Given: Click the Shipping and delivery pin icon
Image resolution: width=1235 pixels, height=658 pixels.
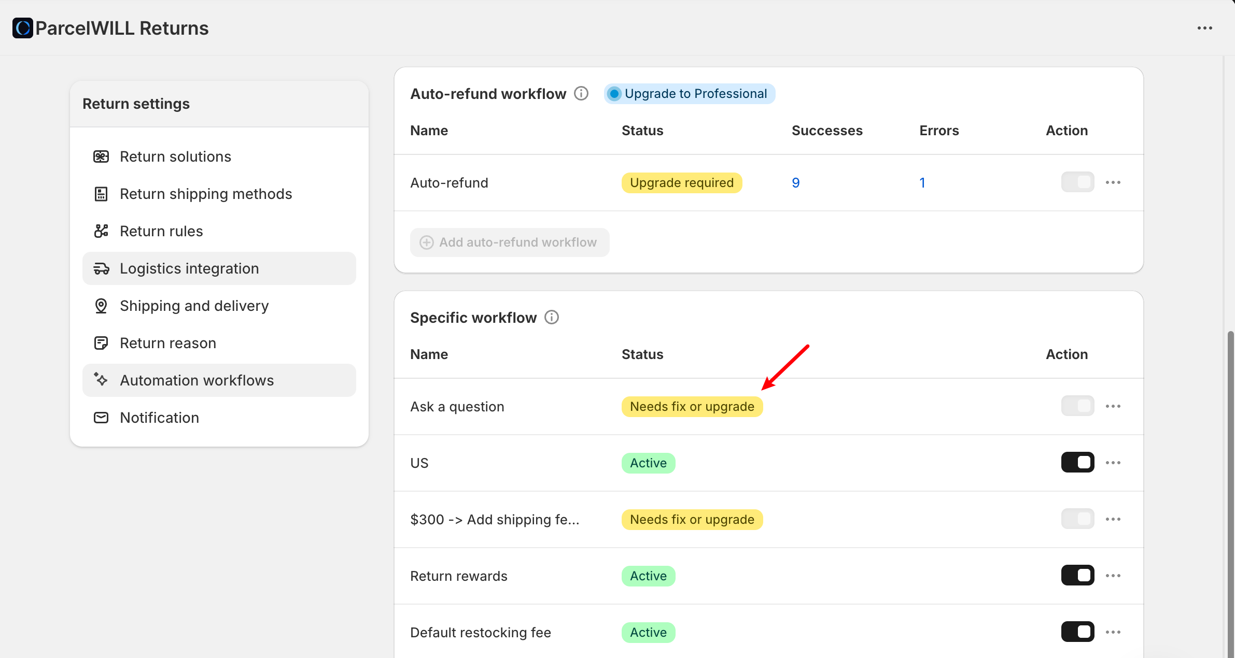Looking at the screenshot, I should click(x=101, y=306).
